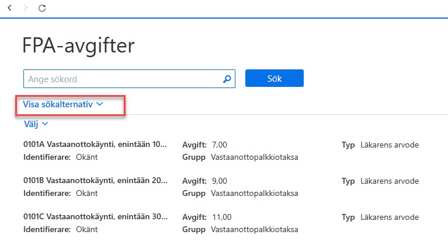
Task: Click Identifierare 'Okänt' under 0101A
Action: [86, 157]
